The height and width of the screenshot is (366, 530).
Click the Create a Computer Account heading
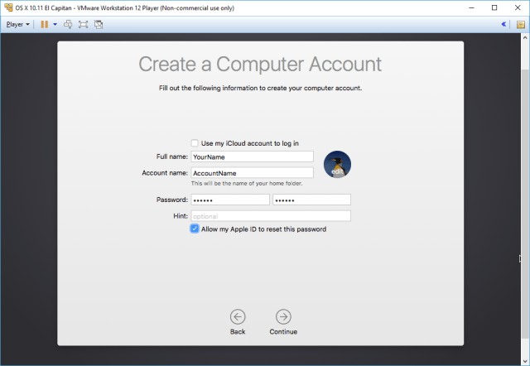(x=260, y=64)
